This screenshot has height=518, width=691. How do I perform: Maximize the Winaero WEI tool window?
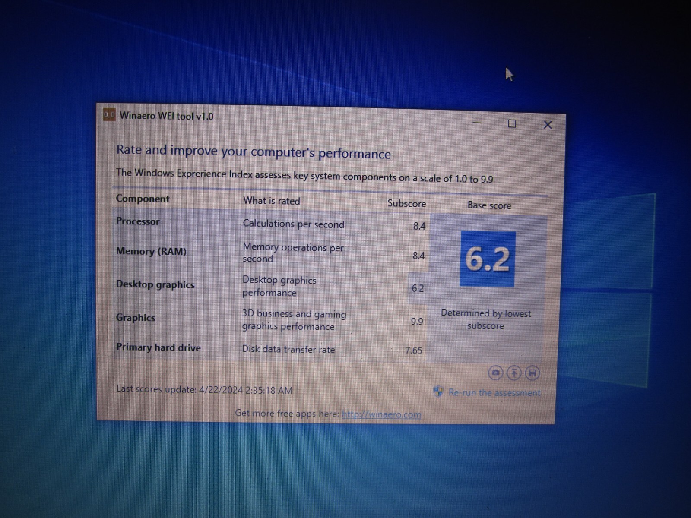[x=512, y=124]
